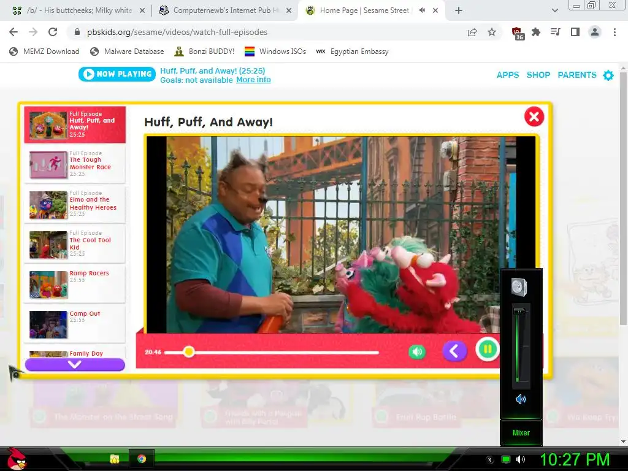Screen dimensions: 628x471
Task: Click the speaker device icon in volume popup
Action: tap(519, 287)
